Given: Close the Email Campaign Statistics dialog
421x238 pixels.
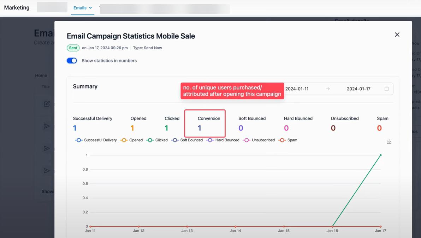Looking at the screenshot, I should (397, 35).
